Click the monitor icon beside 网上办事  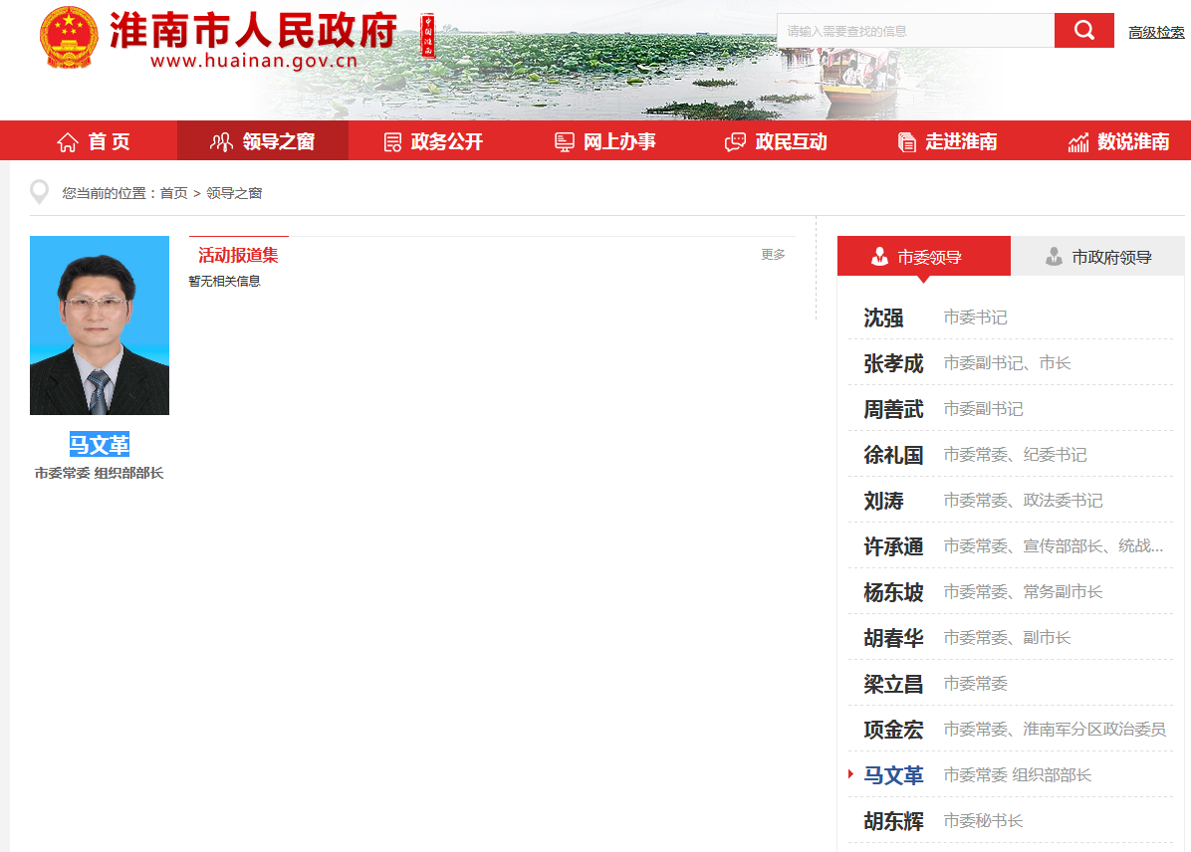tap(565, 142)
